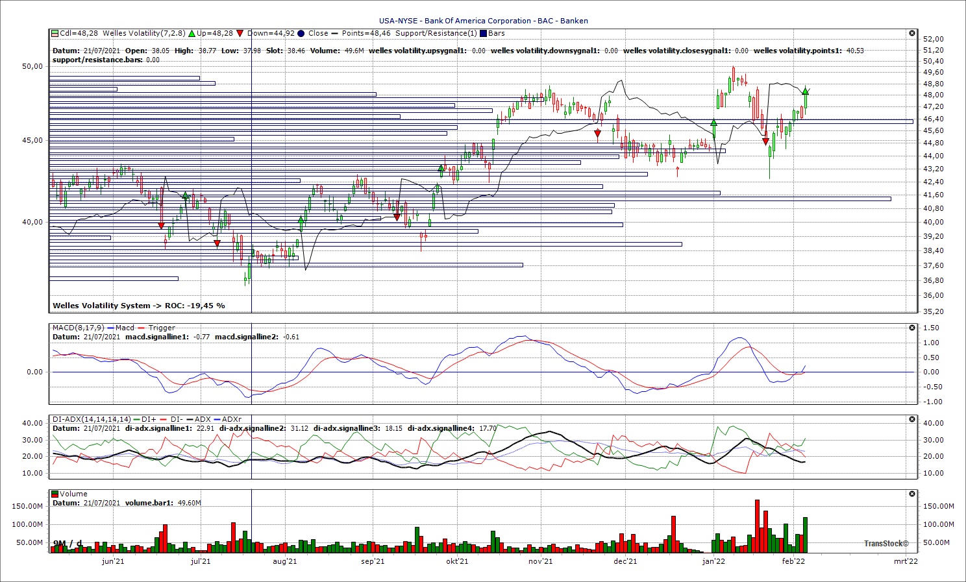The image size is (966, 582).
Task: Click the 52,00 right price axis label
Action: (934, 39)
